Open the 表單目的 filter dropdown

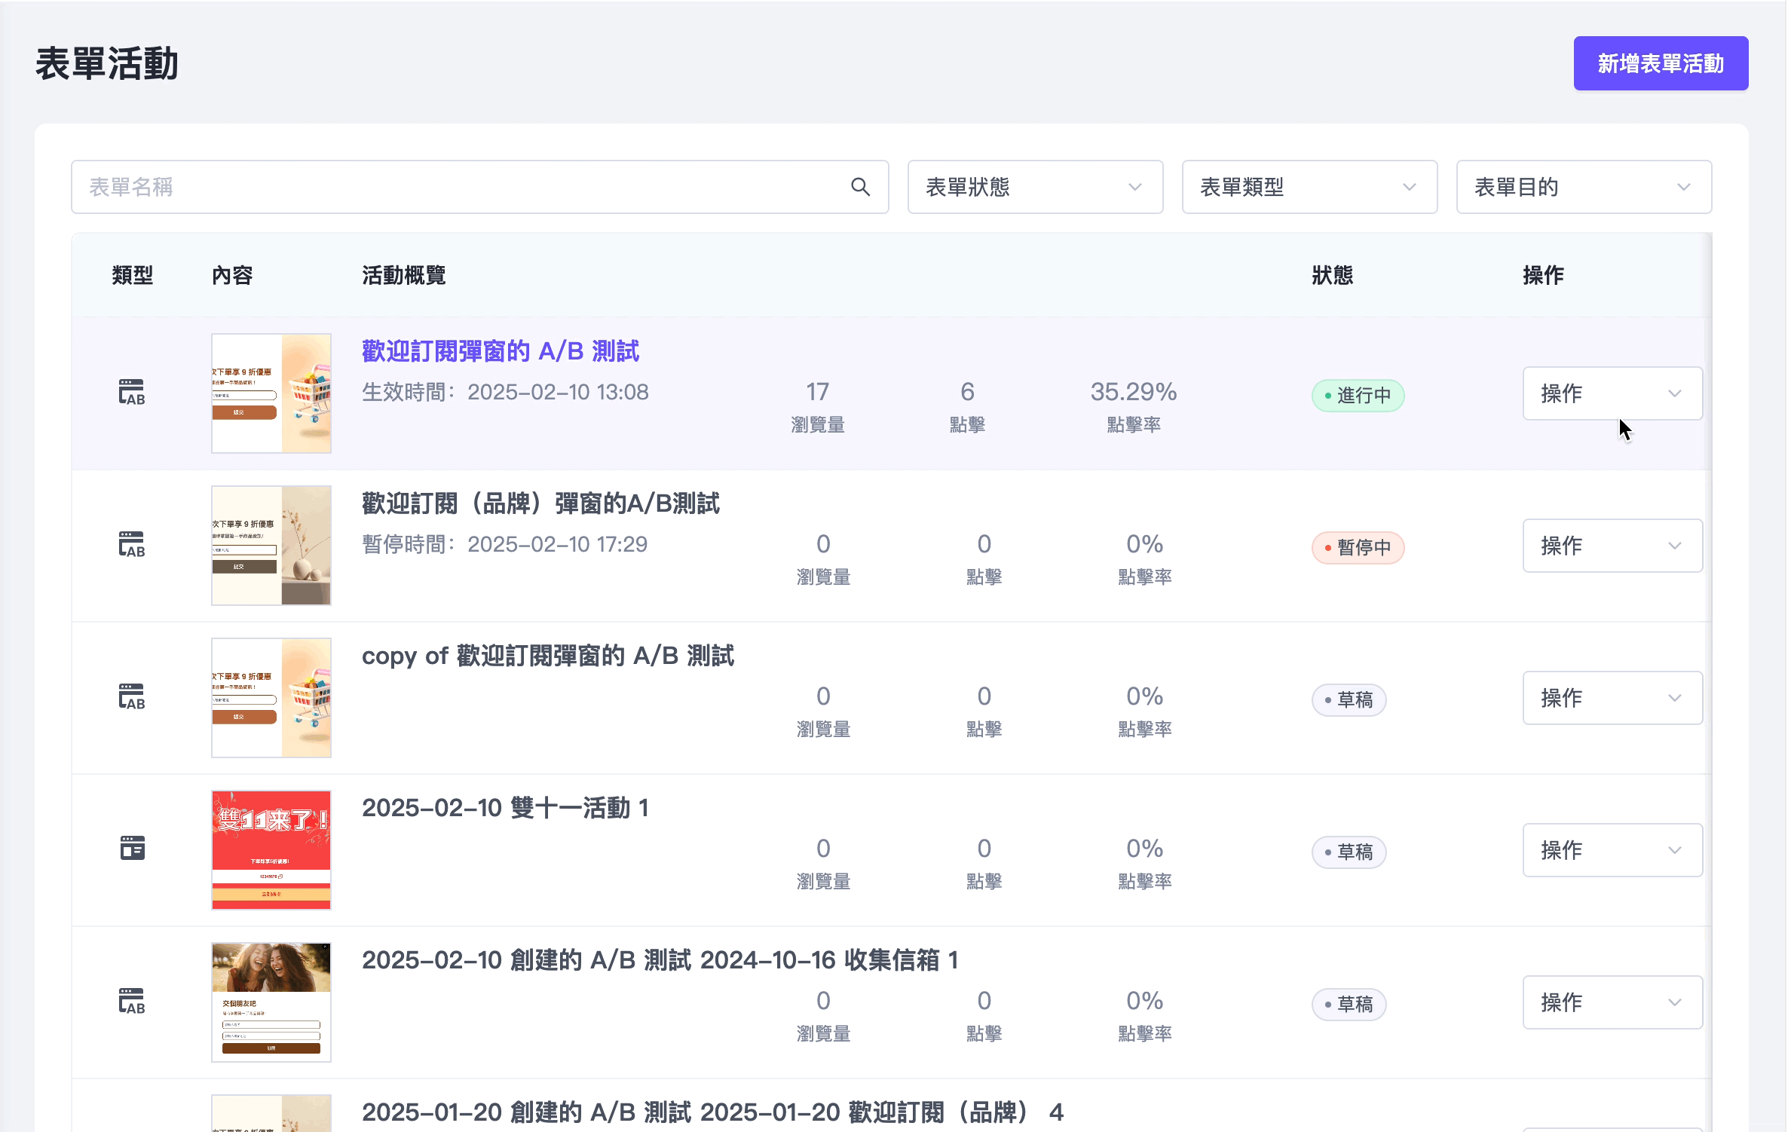[x=1583, y=187]
